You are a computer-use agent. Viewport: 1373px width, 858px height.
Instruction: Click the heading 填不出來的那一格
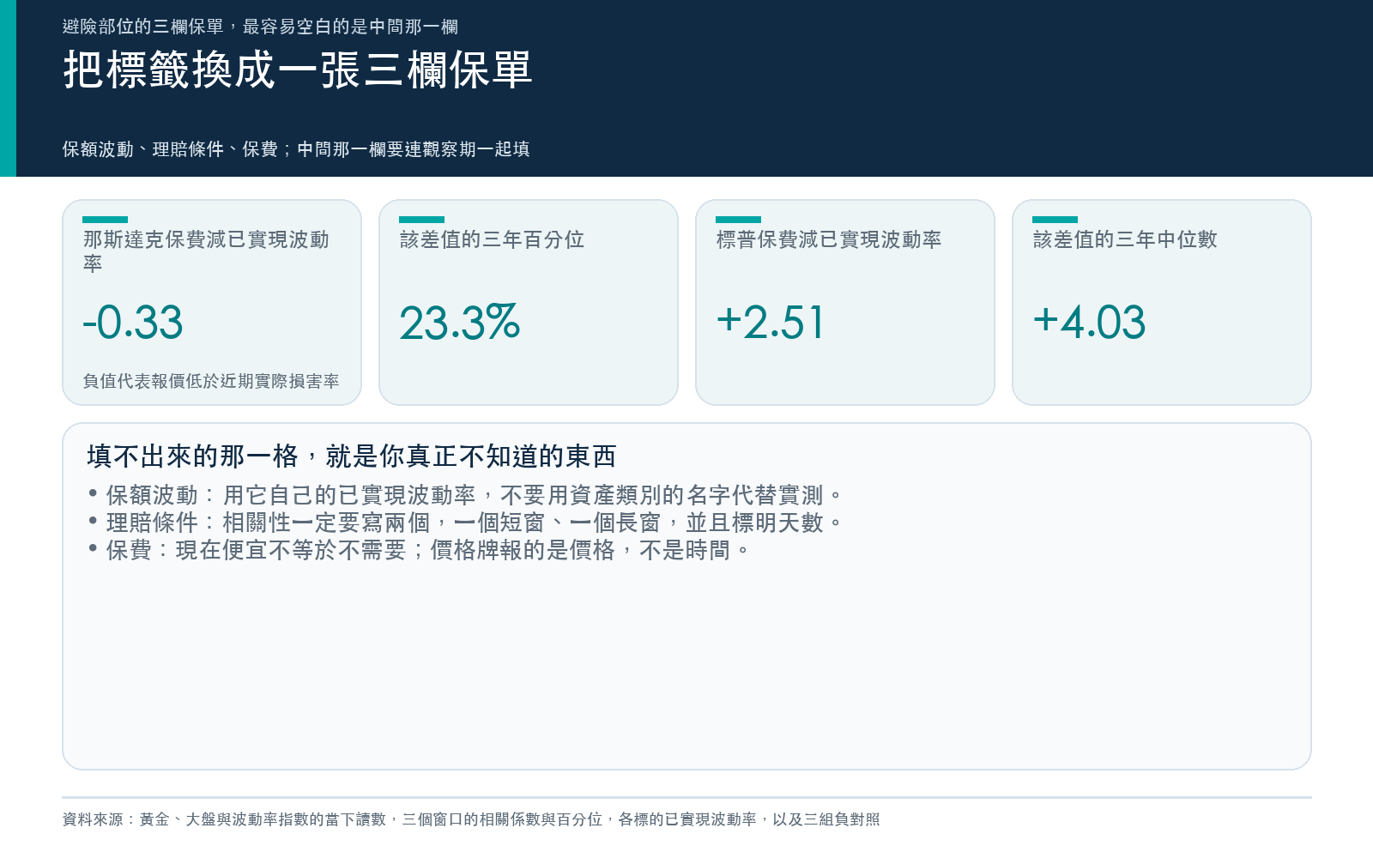pyautogui.click(x=352, y=456)
